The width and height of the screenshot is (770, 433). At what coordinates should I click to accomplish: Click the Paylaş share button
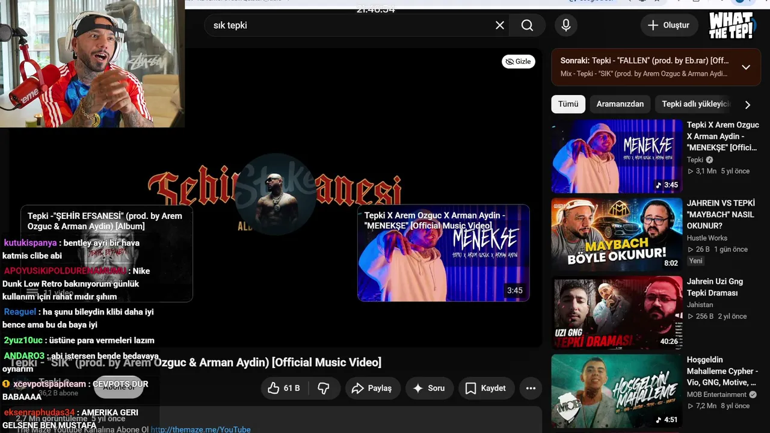373,388
